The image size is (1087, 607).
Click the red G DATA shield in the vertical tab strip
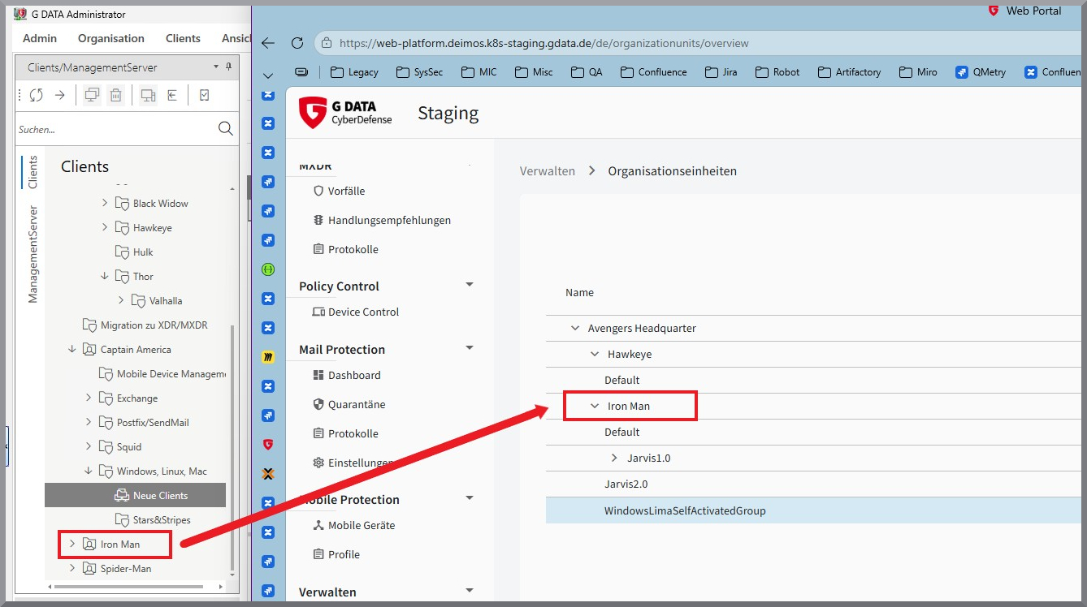pos(268,444)
